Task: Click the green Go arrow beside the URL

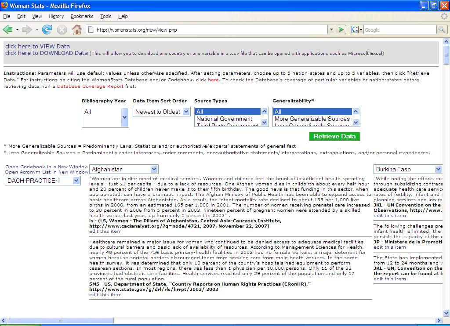Action: pyautogui.click(x=341, y=29)
